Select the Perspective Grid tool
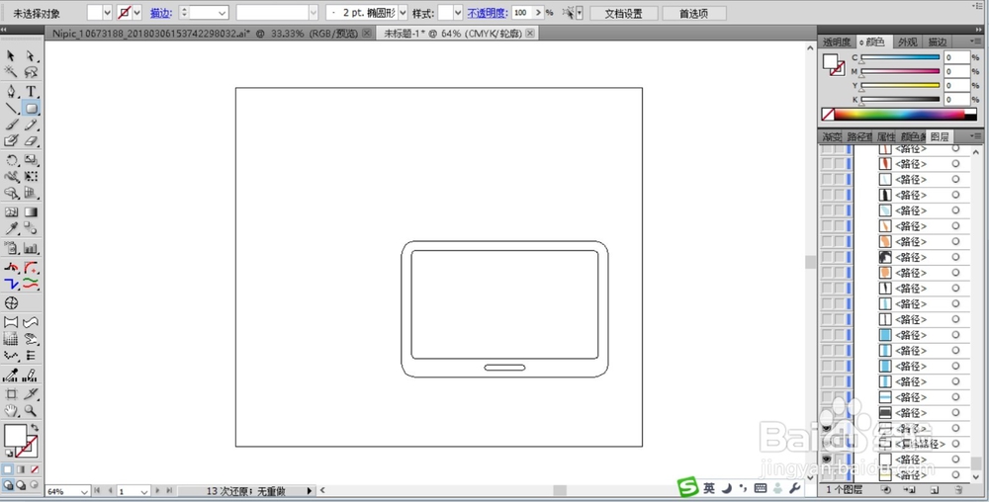This screenshot has height=502, width=989. (x=31, y=193)
